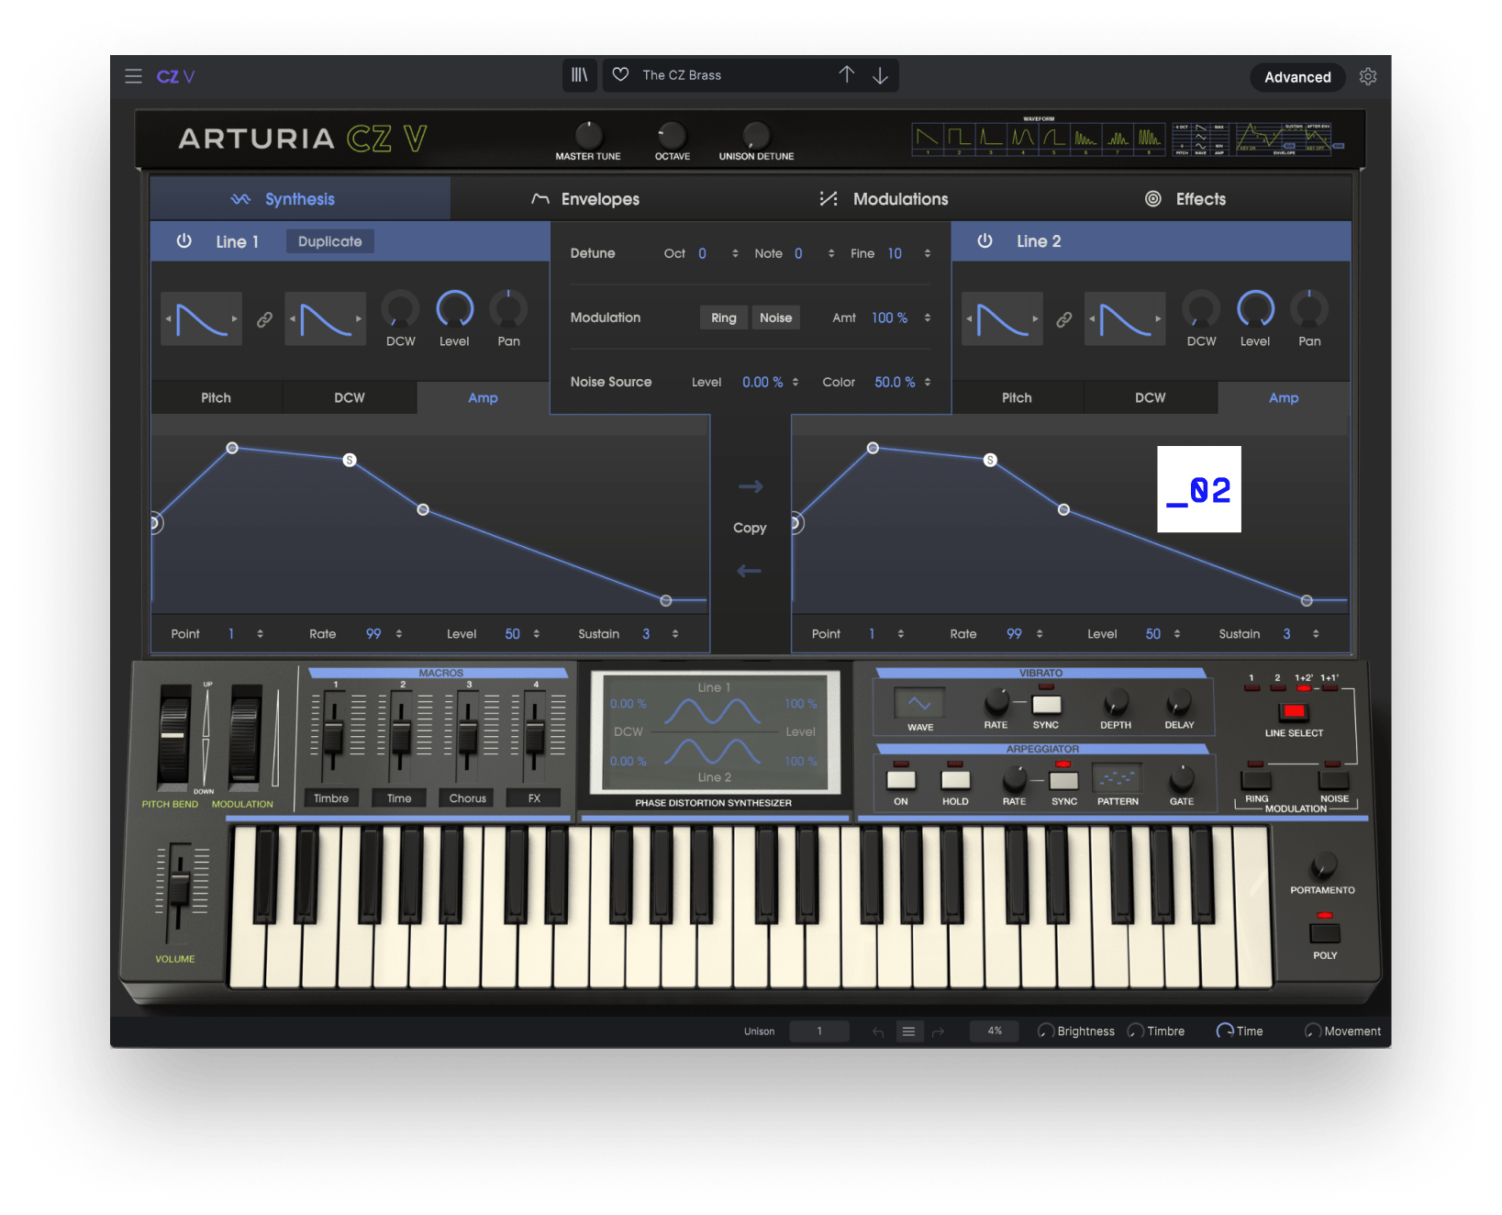Open settings with the gear icon
Image resolution: width=1502 pixels, height=1215 pixels.
coord(1367,77)
